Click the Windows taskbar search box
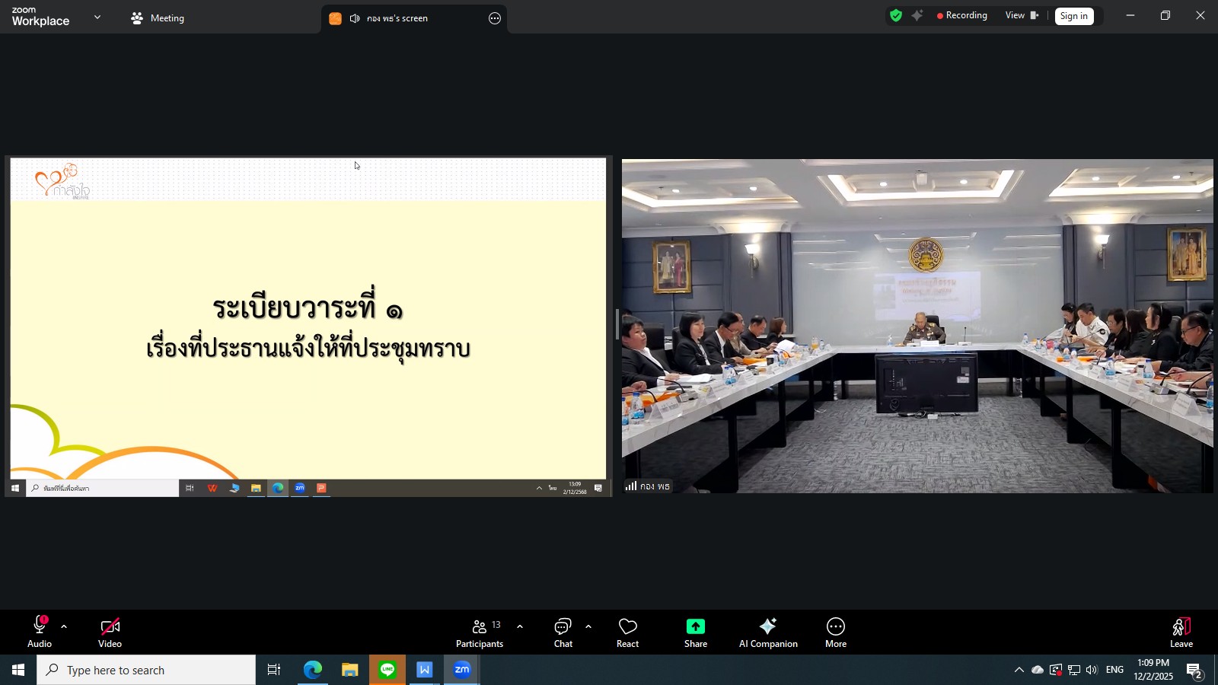This screenshot has height=685, width=1218. click(x=146, y=670)
